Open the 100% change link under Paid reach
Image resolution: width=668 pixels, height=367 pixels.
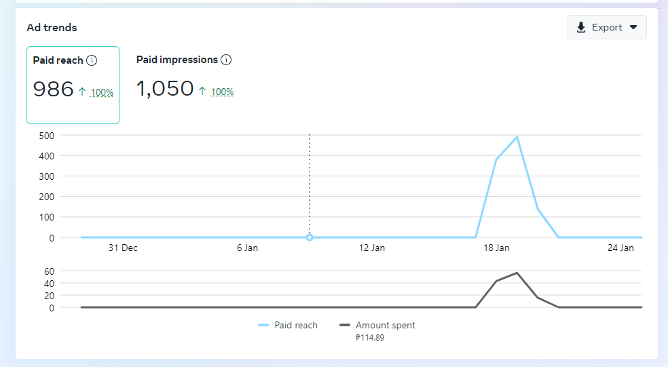coord(102,92)
